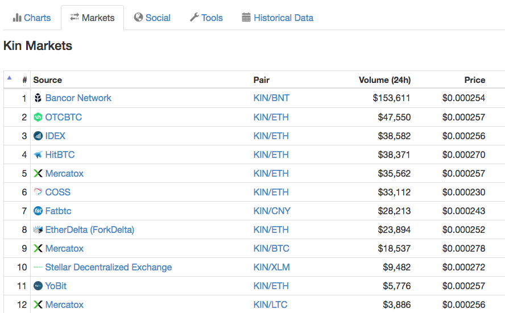Select the $153,611 volume cell
This screenshot has height=313, width=505.
tap(391, 98)
